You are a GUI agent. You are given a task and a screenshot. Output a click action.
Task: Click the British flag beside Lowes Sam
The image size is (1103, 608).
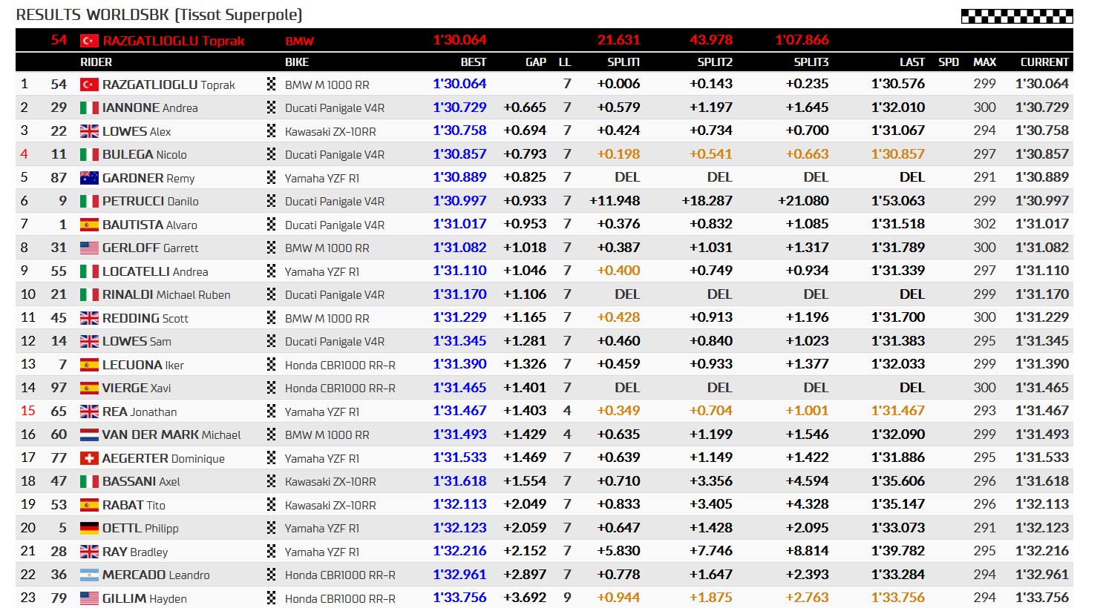(89, 341)
